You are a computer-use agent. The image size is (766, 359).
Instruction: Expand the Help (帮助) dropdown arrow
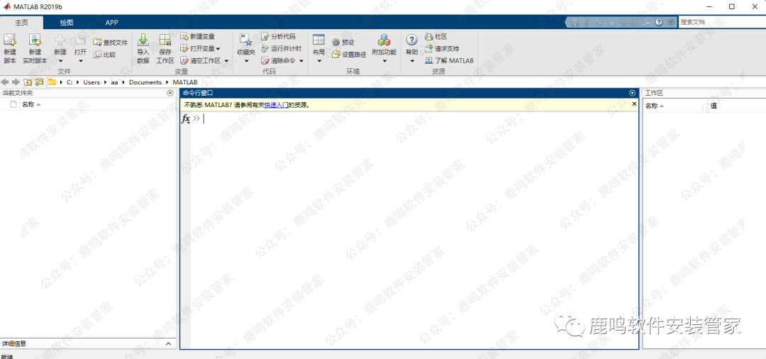point(412,61)
